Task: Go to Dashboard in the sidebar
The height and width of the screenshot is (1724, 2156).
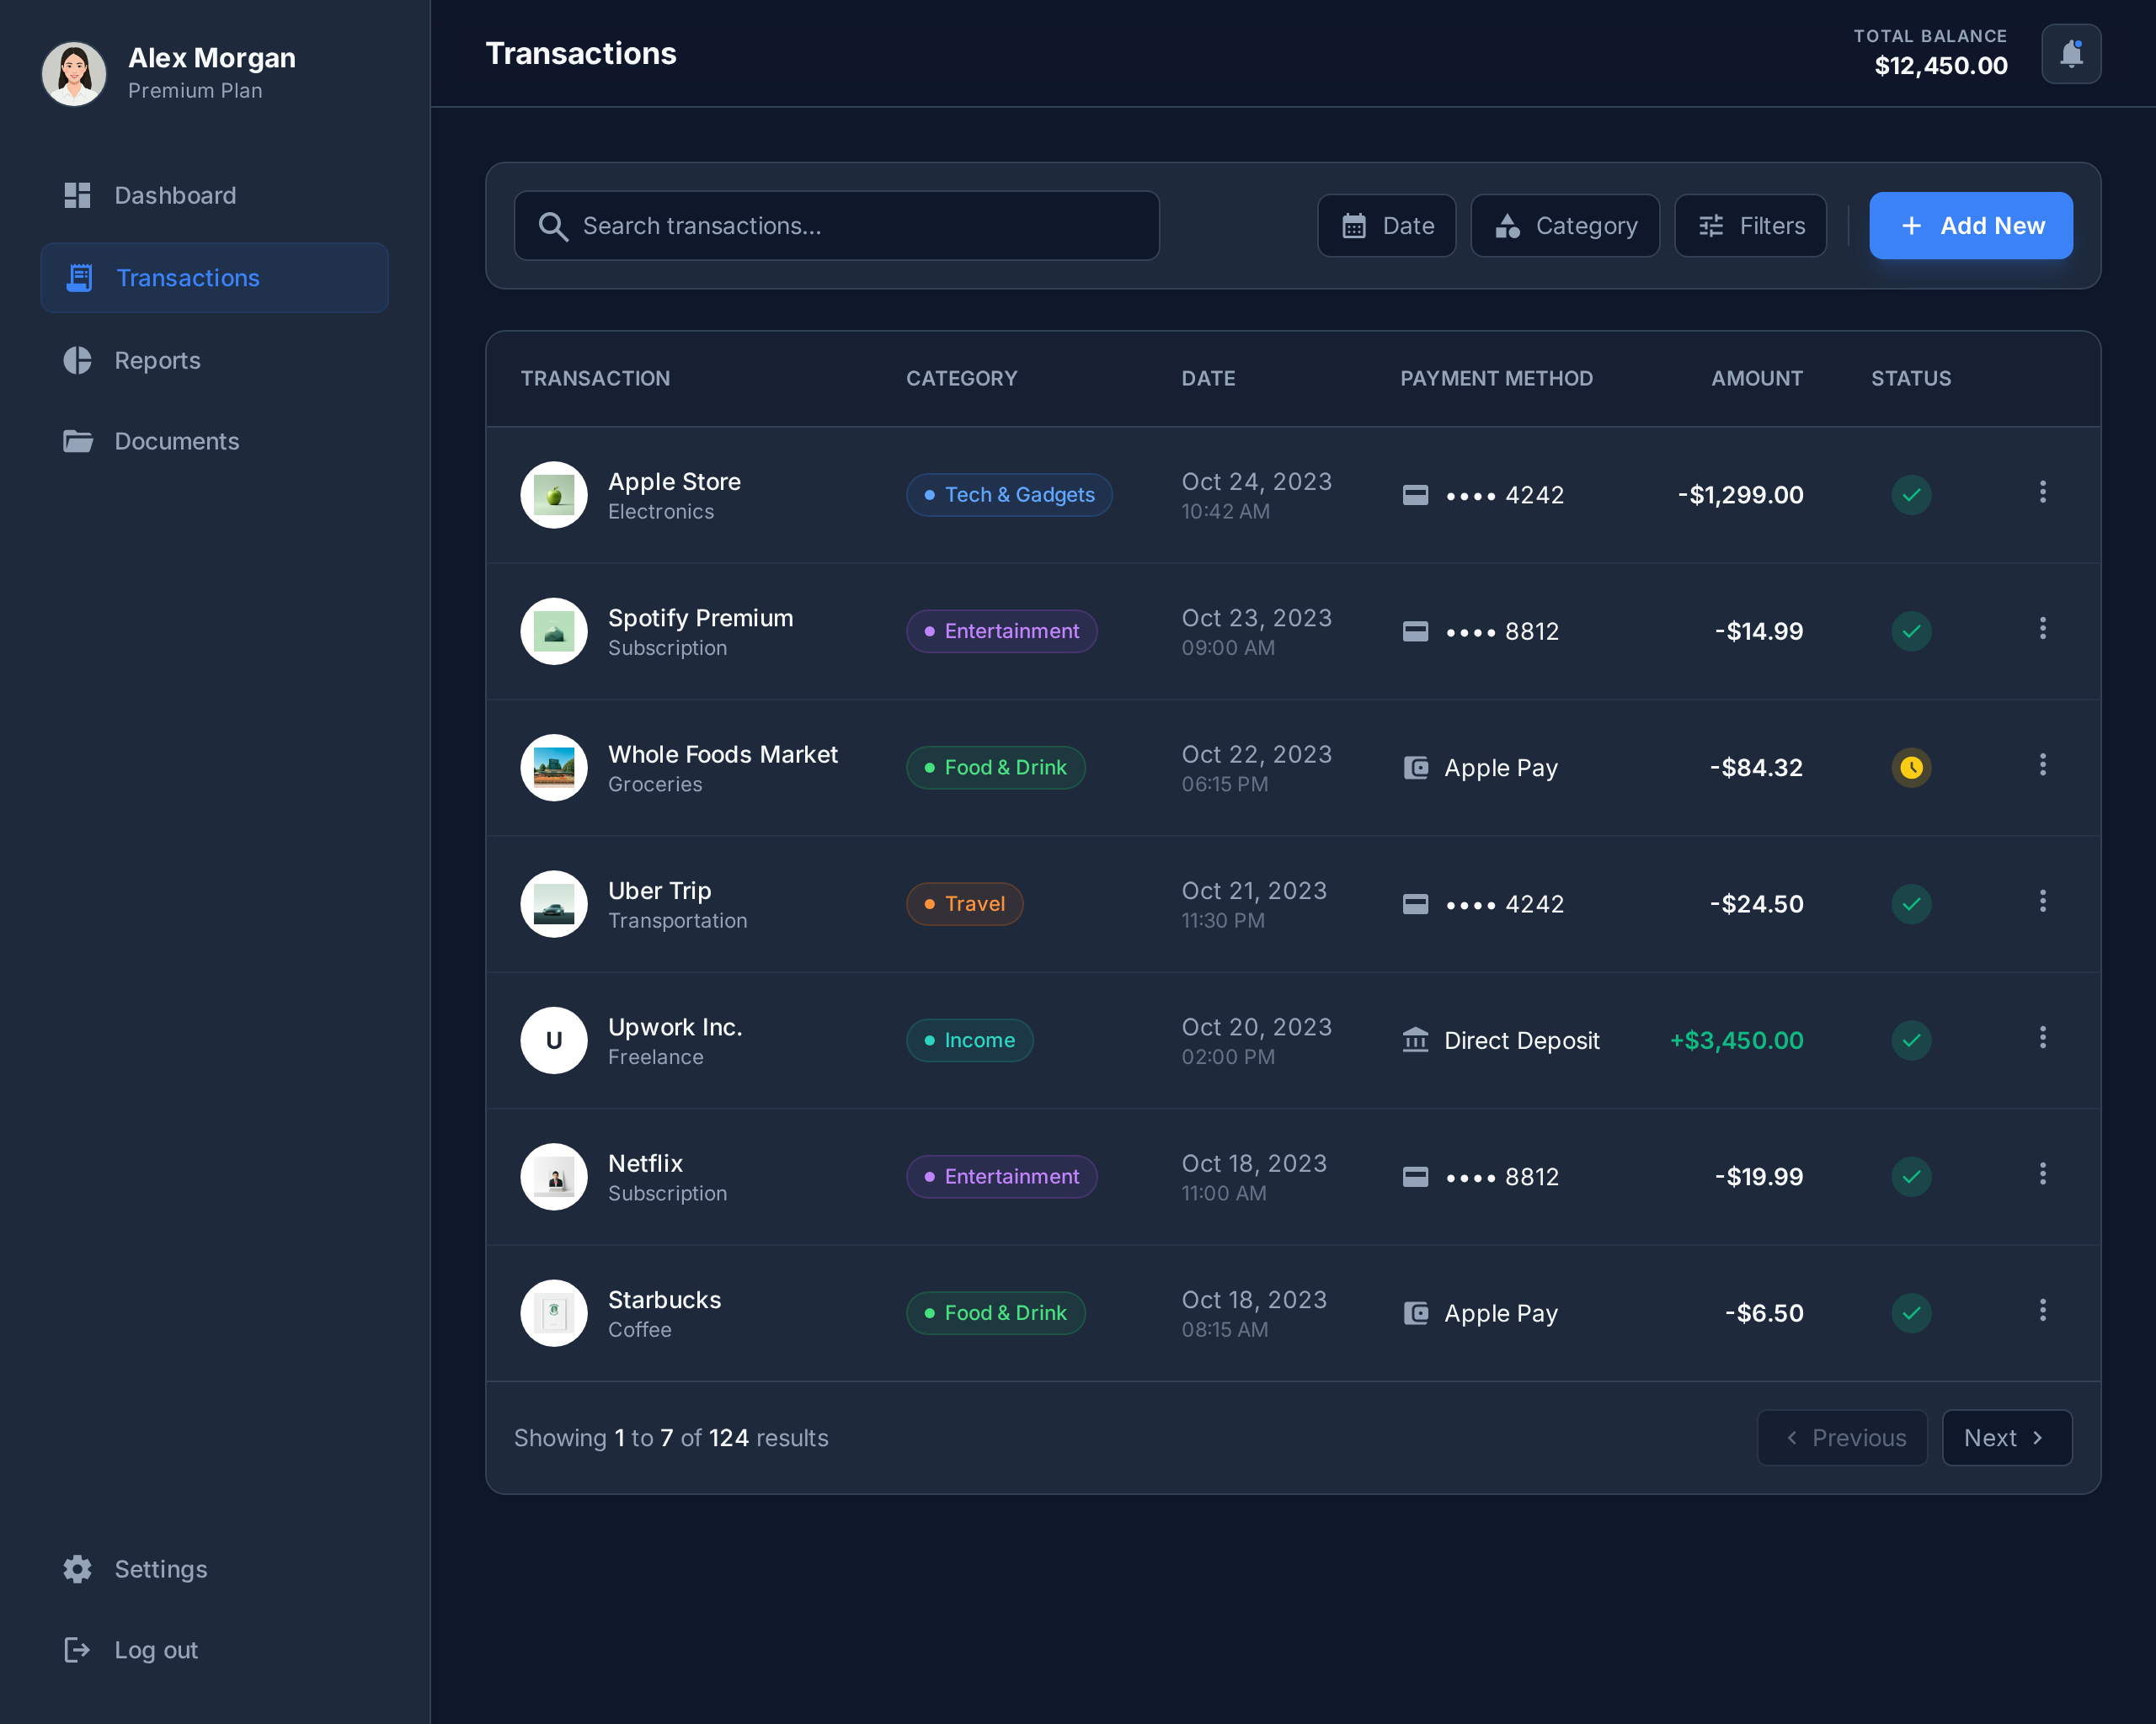Action: click(x=175, y=196)
